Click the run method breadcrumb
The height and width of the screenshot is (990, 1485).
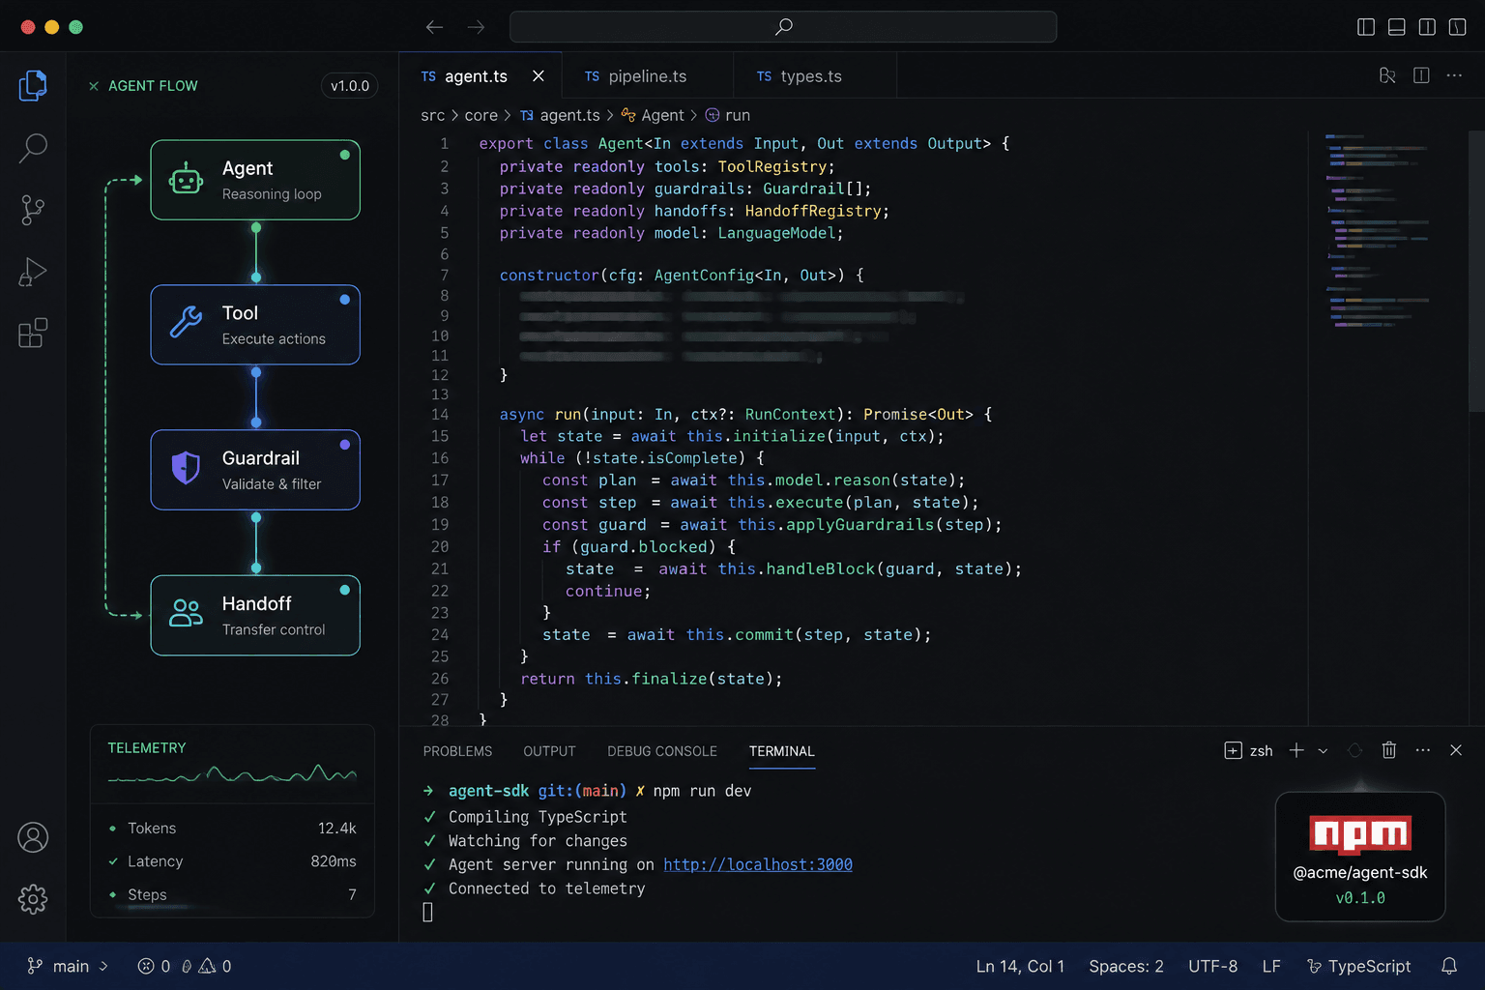728,115
